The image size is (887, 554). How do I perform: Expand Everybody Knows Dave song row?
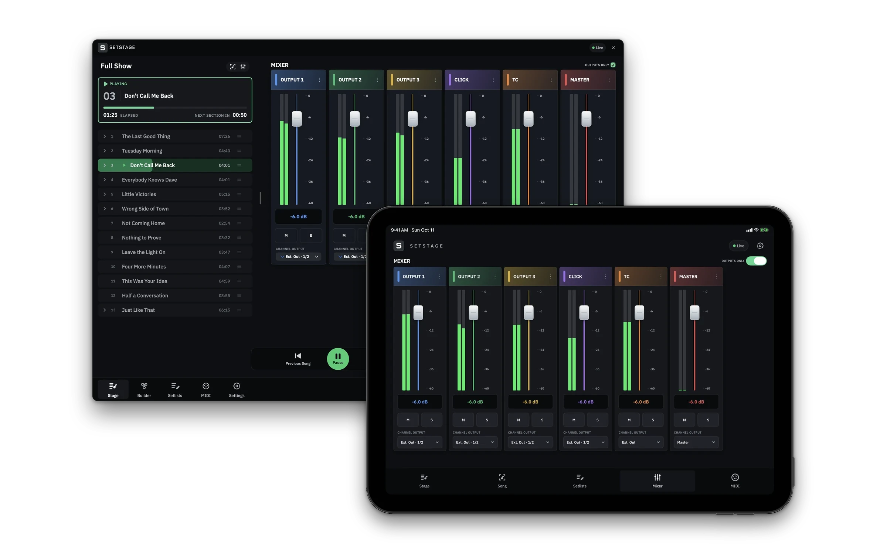point(105,180)
